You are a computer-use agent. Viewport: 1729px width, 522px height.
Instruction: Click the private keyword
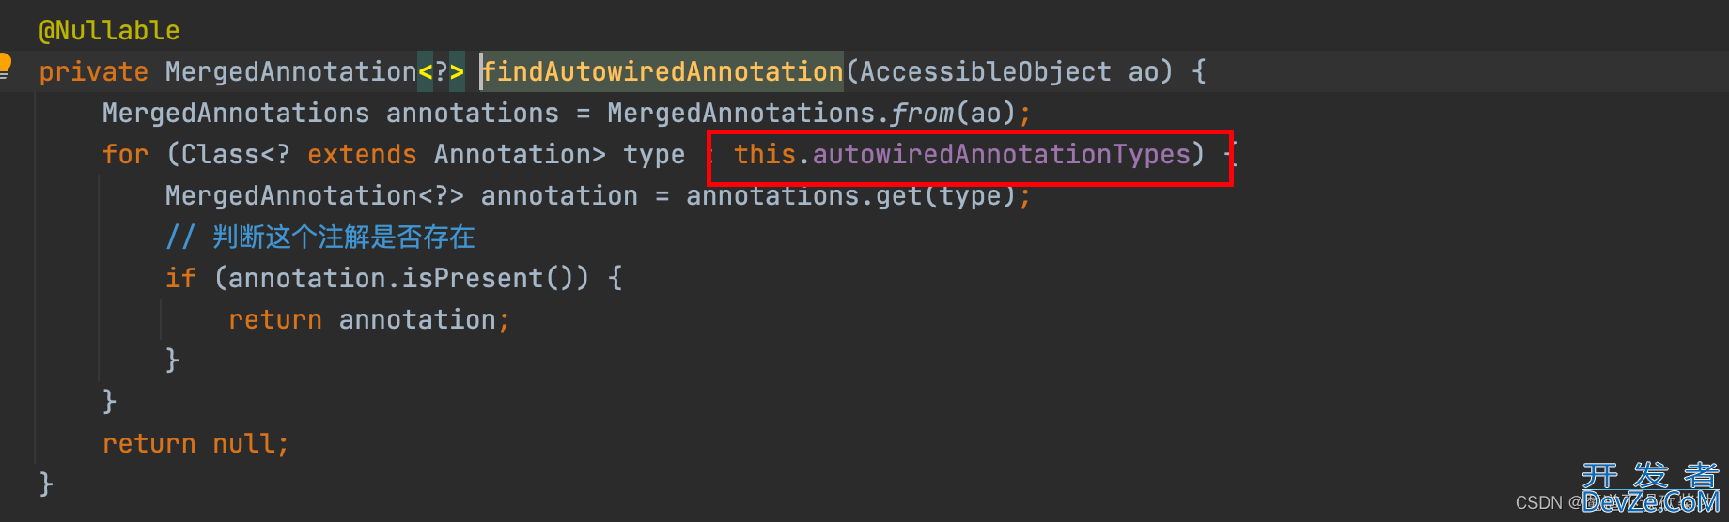point(94,72)
